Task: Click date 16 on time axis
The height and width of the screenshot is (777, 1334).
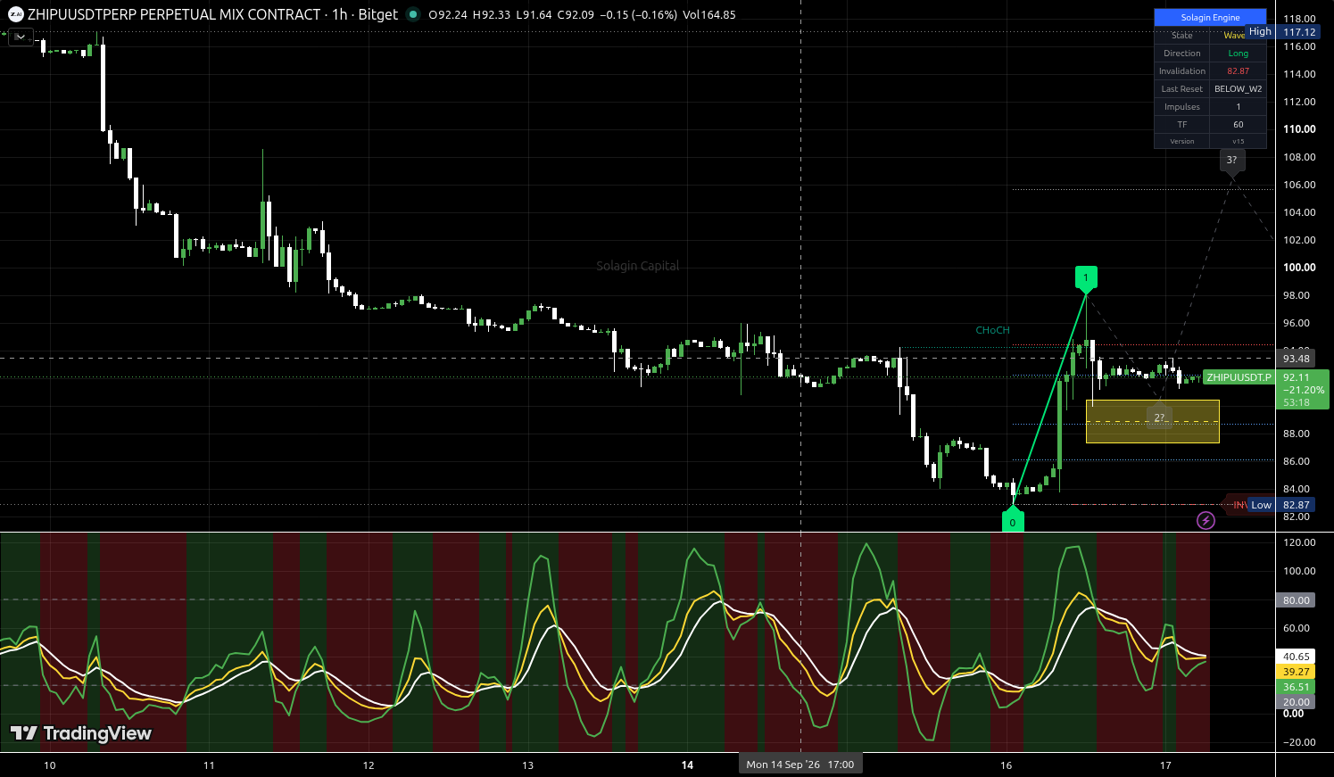Action: [x=1007, y=765]
